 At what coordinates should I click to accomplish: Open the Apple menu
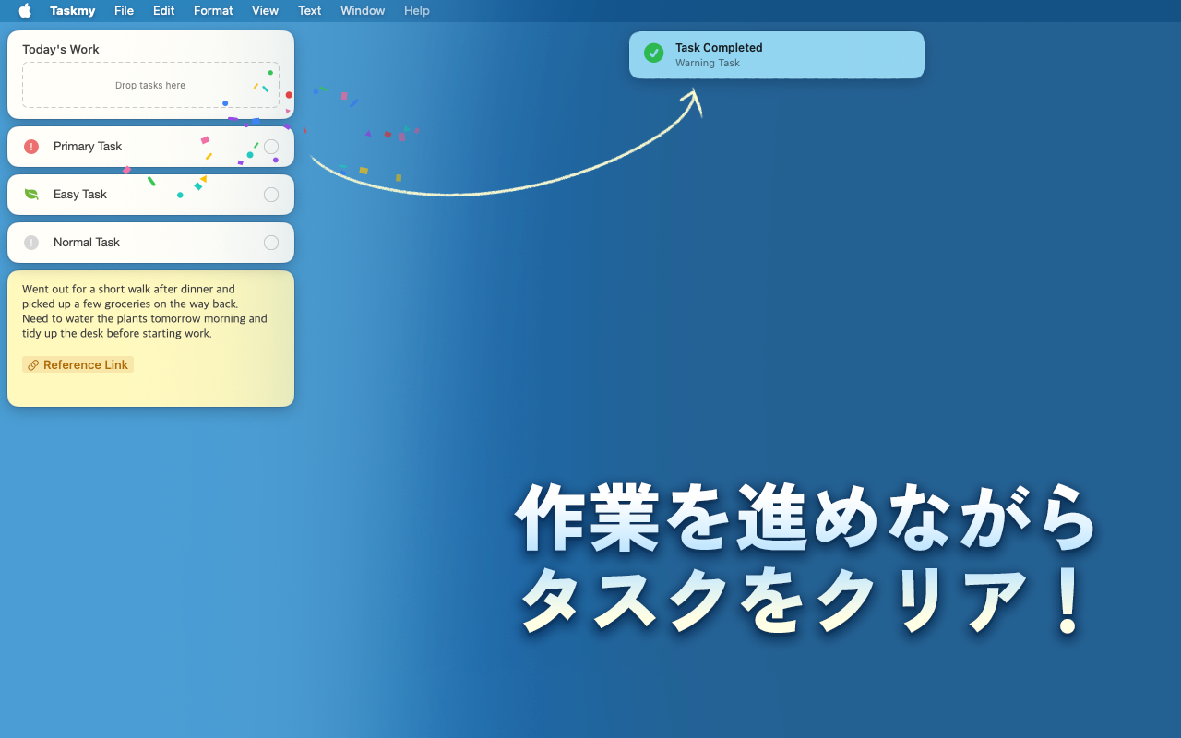click(25, 11)
